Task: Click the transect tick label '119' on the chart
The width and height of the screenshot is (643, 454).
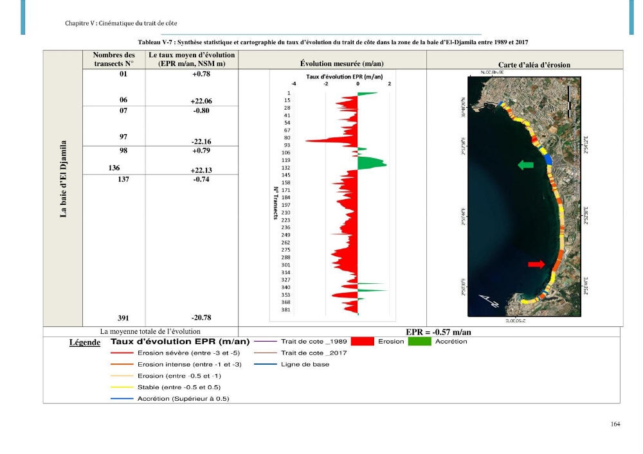Action: 286,161
